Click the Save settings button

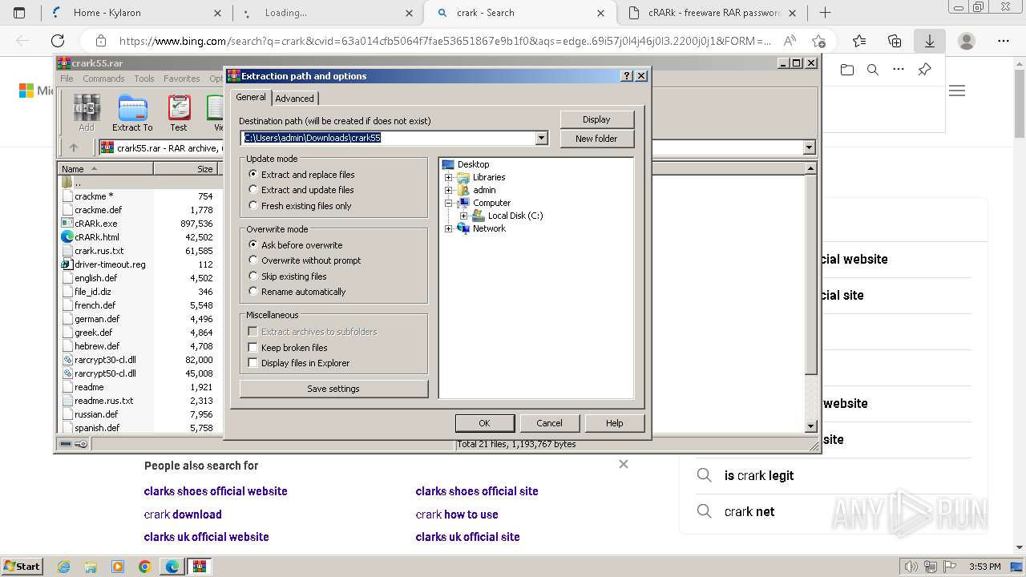(333, 389)
